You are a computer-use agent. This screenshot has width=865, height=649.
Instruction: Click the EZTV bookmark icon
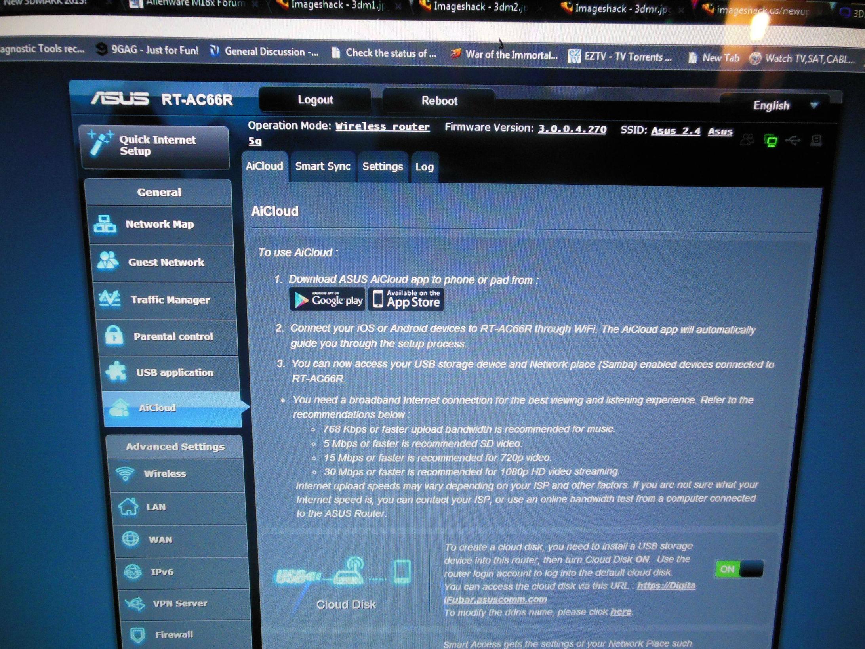point(574,56)
